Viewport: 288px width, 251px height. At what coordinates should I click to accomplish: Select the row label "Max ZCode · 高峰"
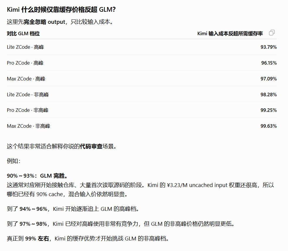pos(26,79)
